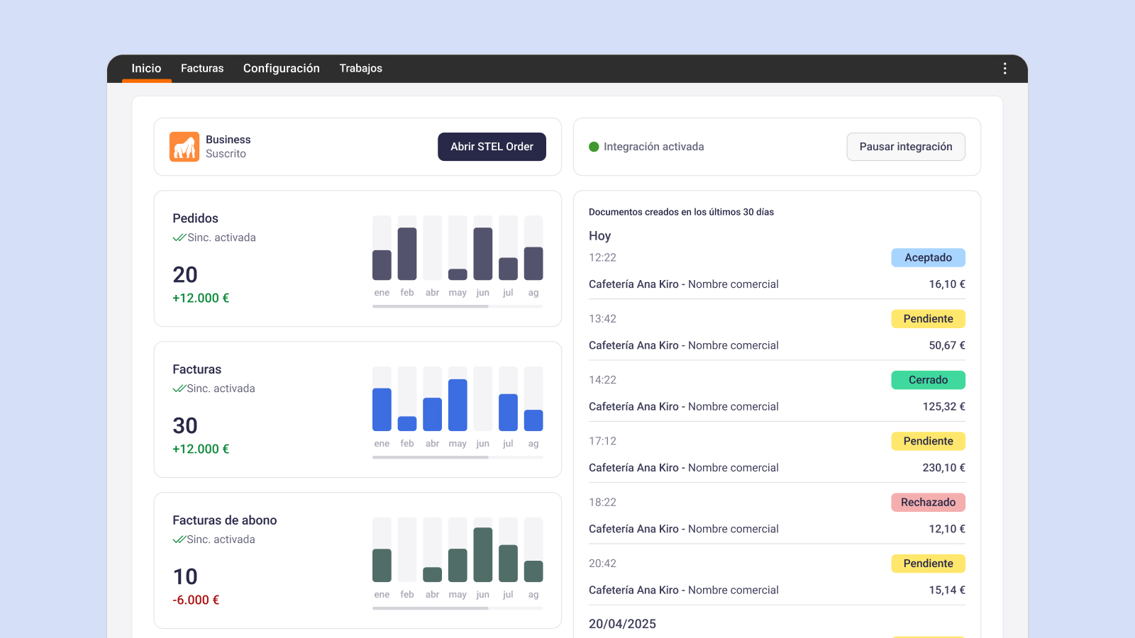Click the Pedidos count 20
This screenshot has width=1135, height=638.
[185, 274]
